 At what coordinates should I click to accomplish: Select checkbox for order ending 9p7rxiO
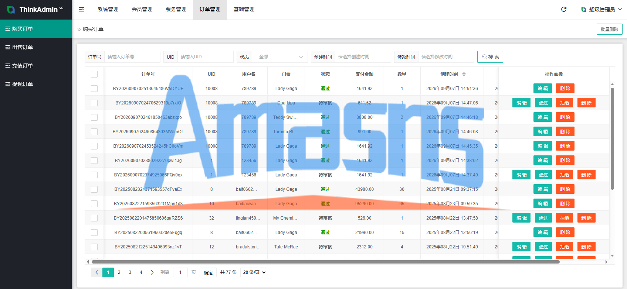coord(94,103)
